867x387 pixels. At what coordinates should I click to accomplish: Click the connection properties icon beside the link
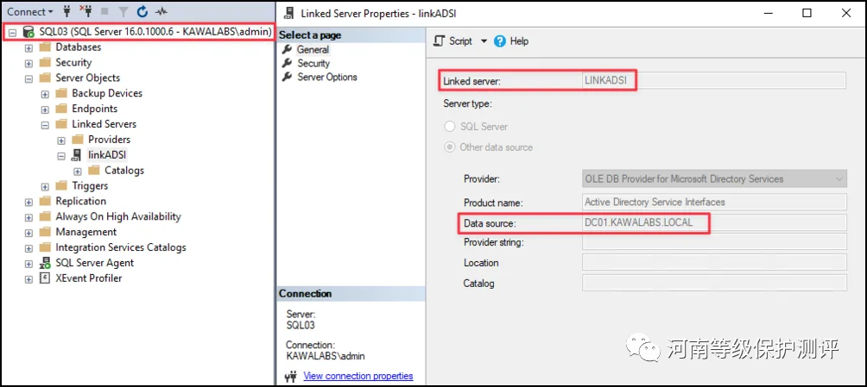click(x=291, y=377)
